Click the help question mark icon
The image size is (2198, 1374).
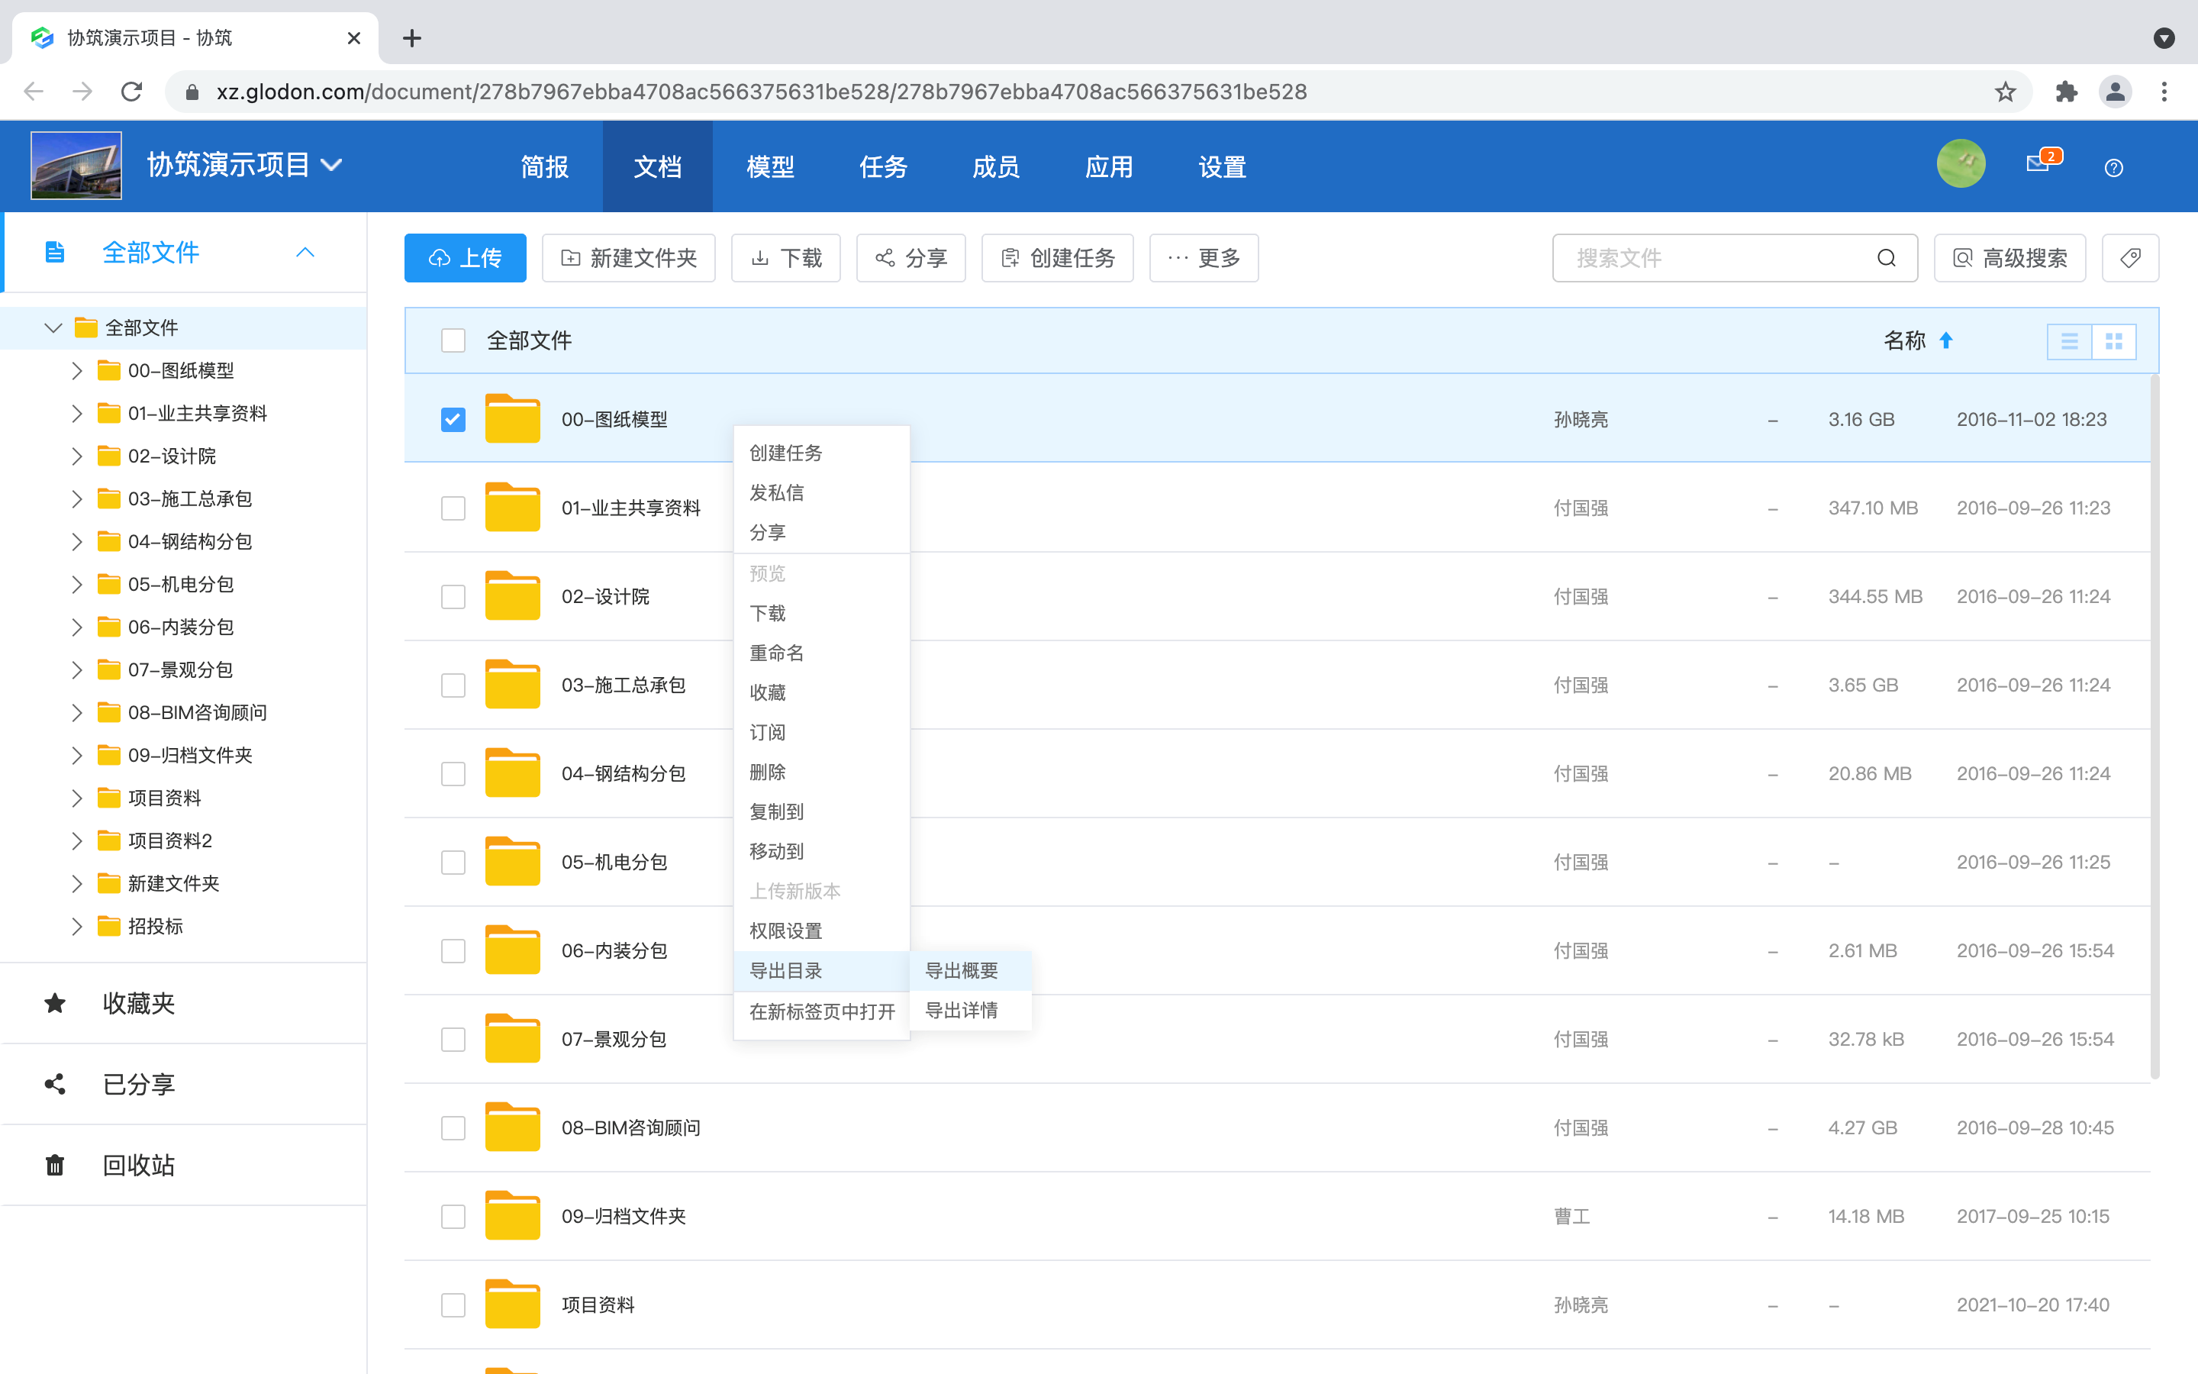pyautogui.click(x=2113, y=167)
